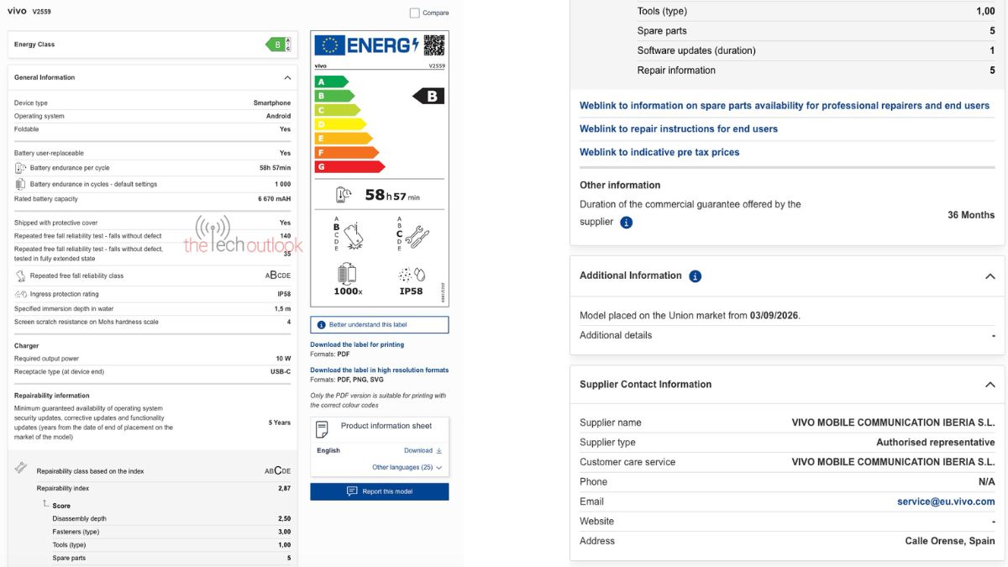
Task: Collapse the General Information section
Action: point(287,77)
